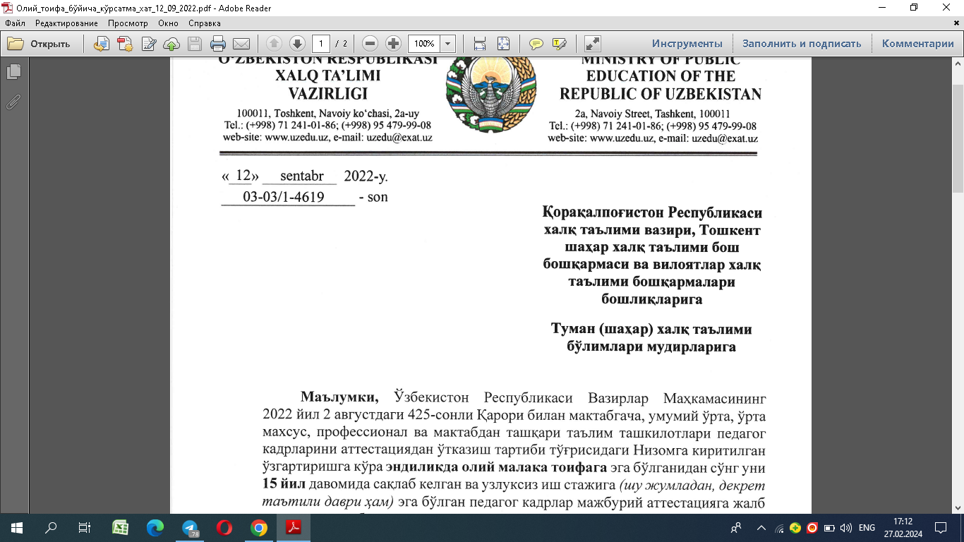Add a sticky note comment
The height and width of the screenshot is (542, 964).
[536, 44]
